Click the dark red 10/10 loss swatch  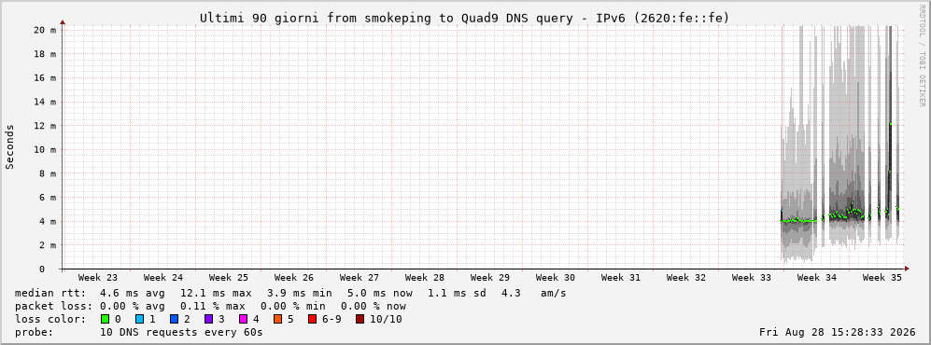coord(360,319)
